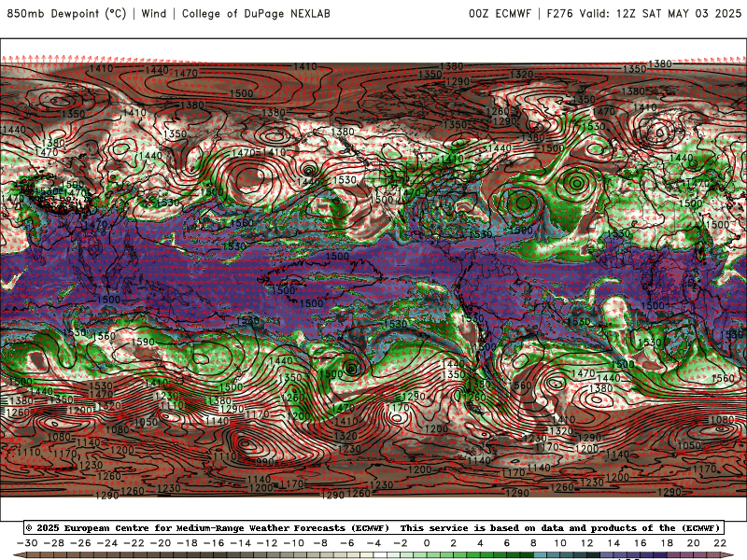747x560 pixels.
Task: Click the '-6' color scale label
Action: 347,543
